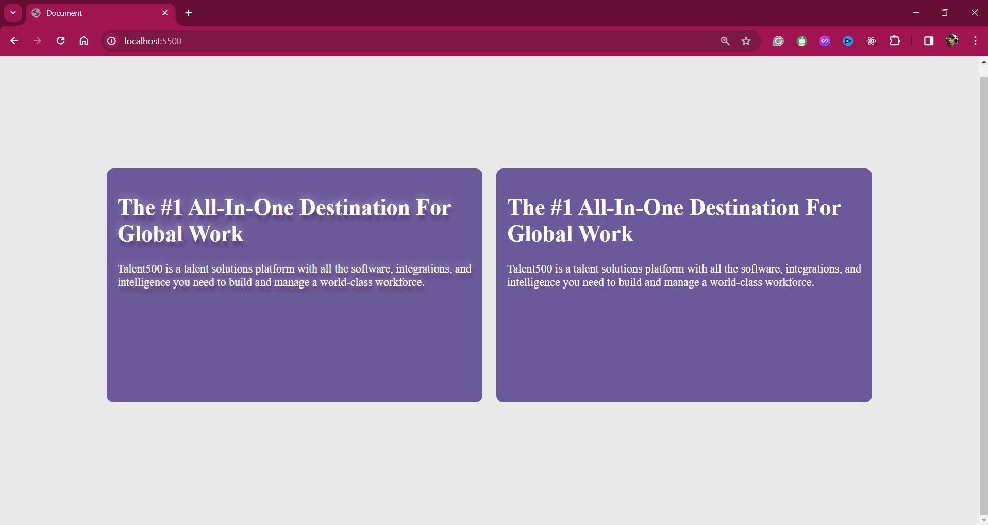This screenshot has height=525, width=988.
Task: Click the right card Talent500 paragraph
Action: [x=683, y=276]
